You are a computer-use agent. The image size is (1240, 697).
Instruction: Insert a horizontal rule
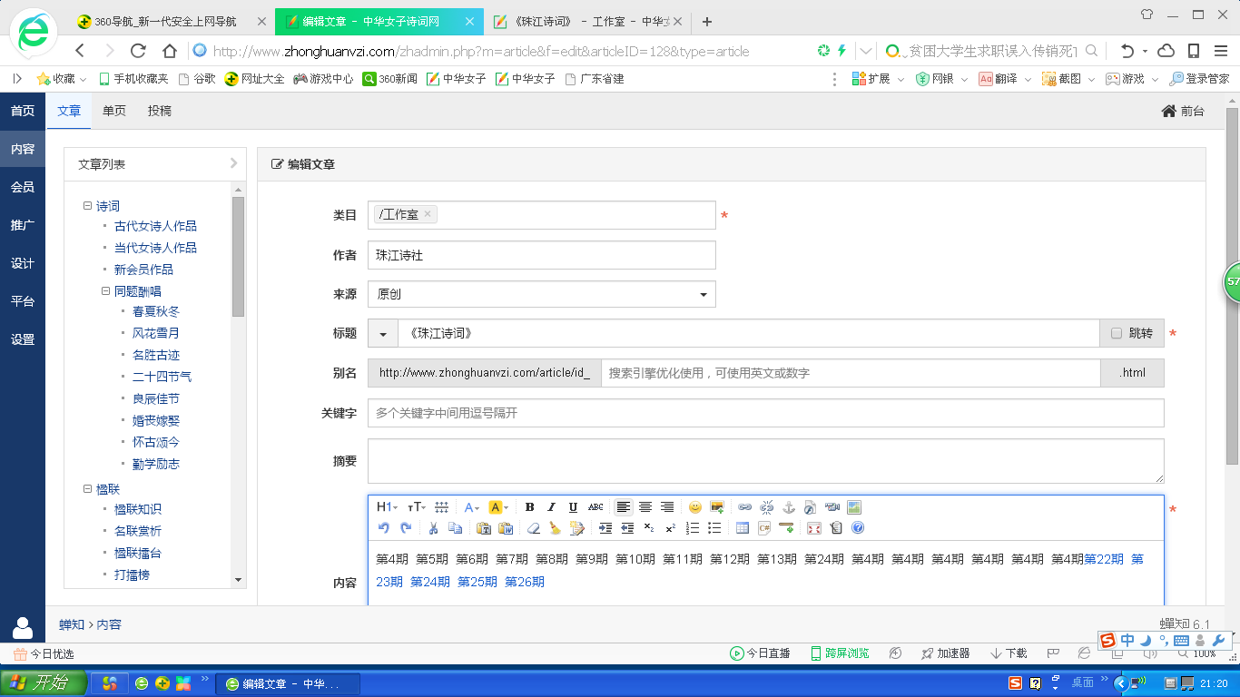point(786,528)
